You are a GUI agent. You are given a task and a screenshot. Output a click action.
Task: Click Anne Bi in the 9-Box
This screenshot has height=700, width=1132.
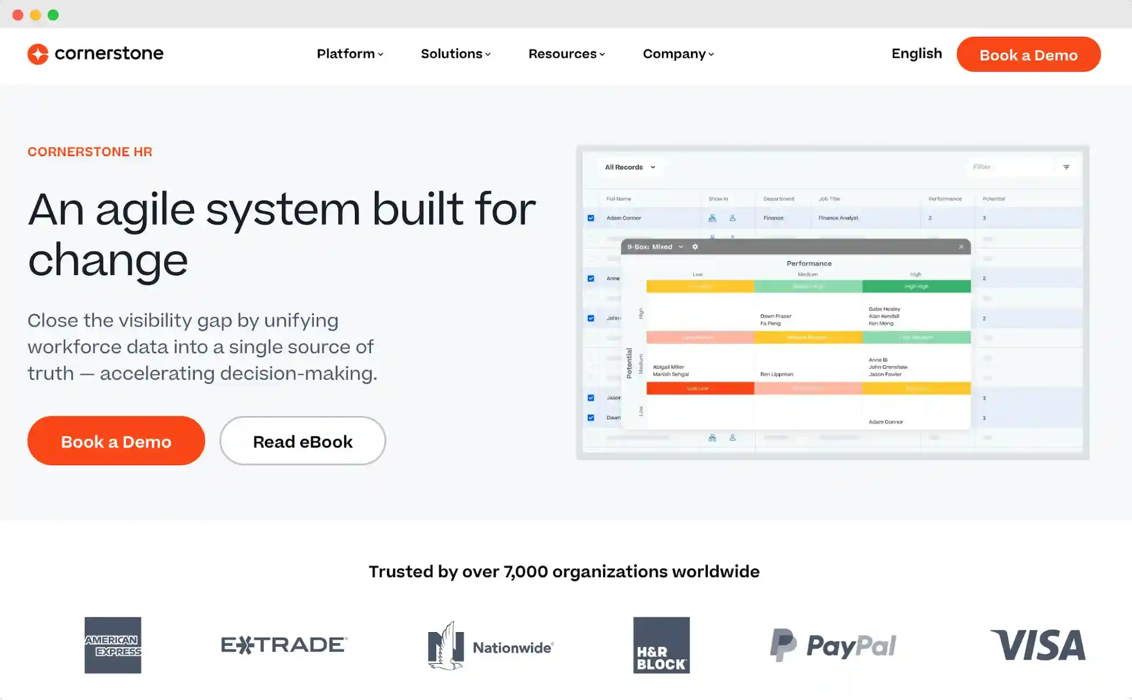coord(878,360)
